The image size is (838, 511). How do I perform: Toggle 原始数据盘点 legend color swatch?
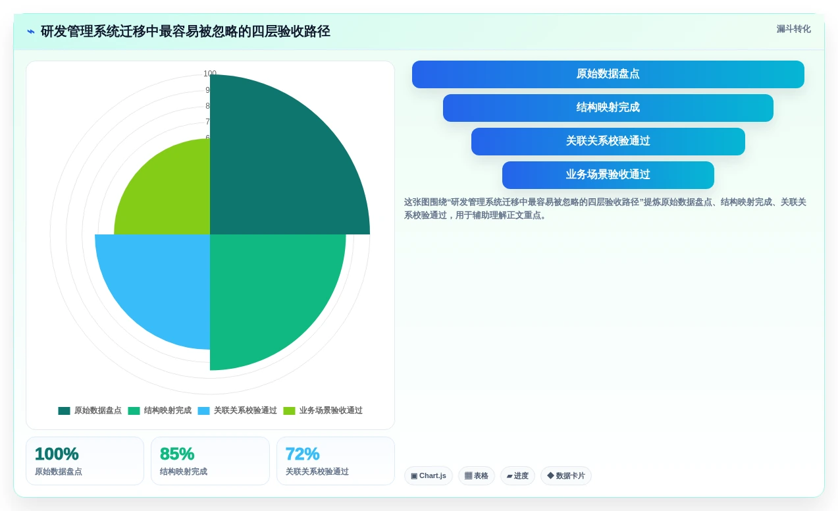click(64, 411)
